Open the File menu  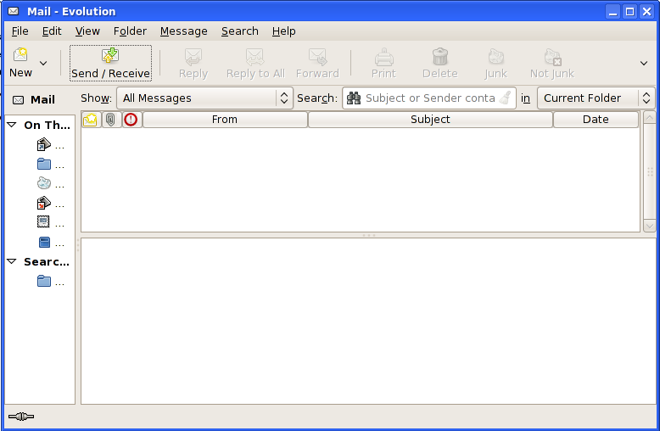click(20, 31)
